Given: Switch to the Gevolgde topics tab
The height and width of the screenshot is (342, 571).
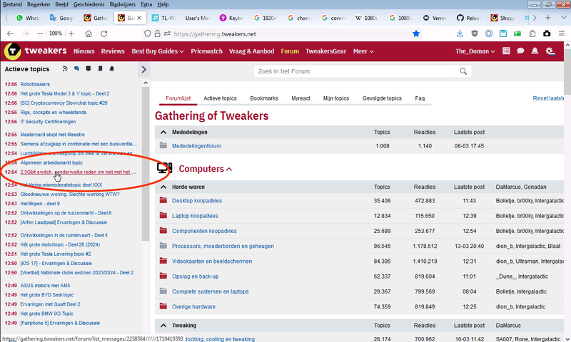Looking at the screenshot, I should (382, 98).
